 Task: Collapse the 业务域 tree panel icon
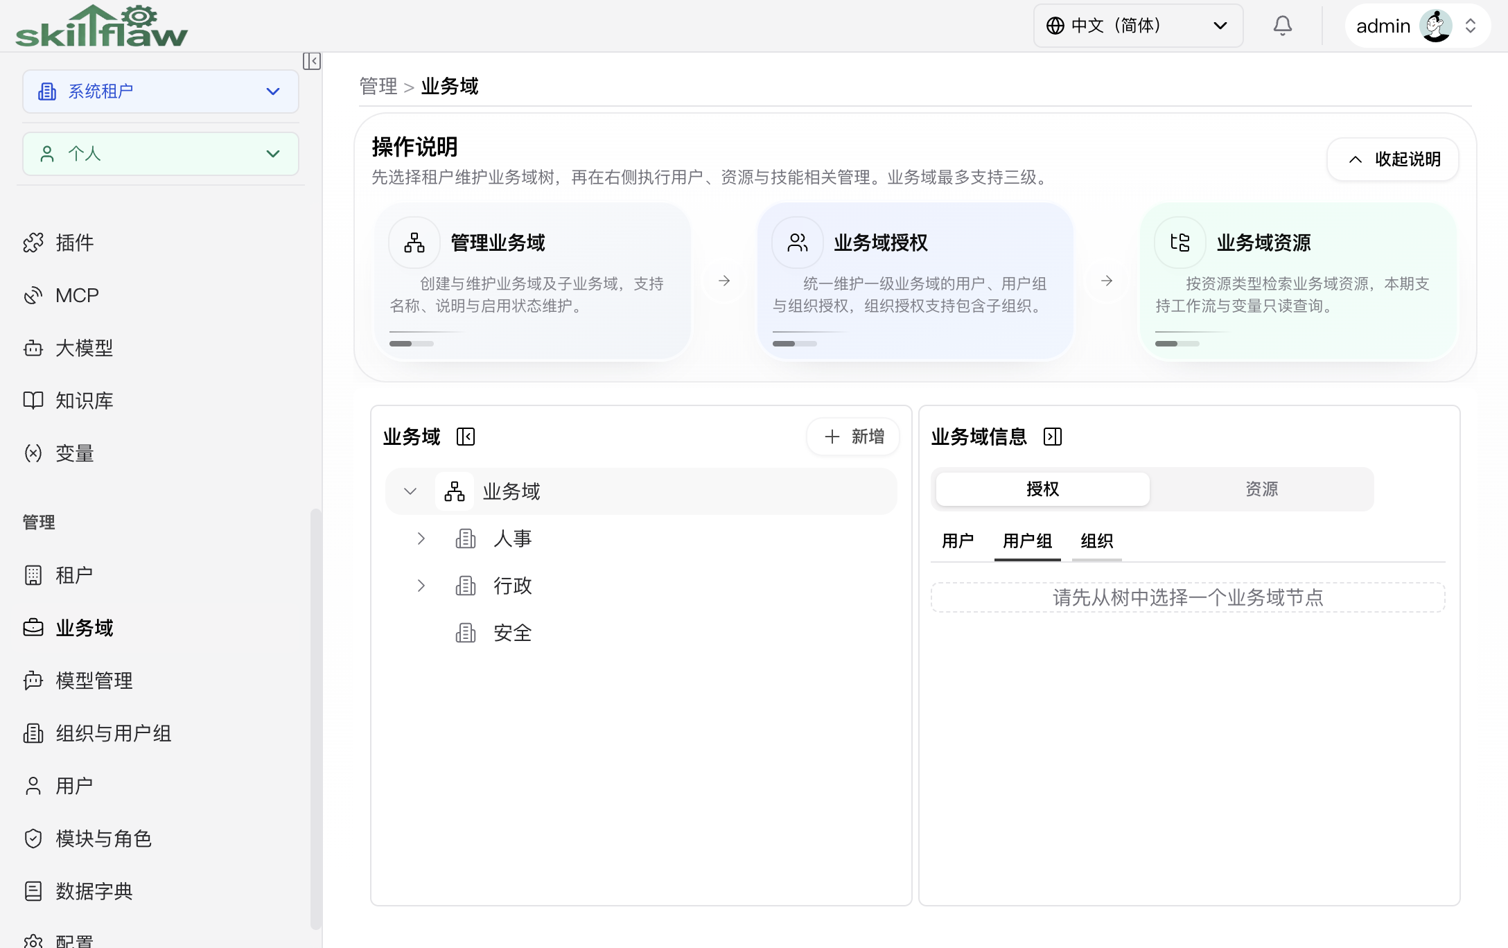pos(466,437)
